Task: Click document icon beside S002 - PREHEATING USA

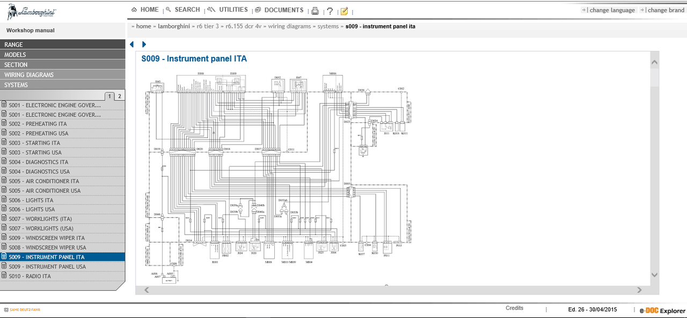Action: pyautogui.click(x=4, y=132)
